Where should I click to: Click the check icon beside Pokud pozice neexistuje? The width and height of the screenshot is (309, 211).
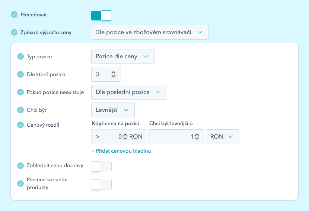(x=20, y=92)
